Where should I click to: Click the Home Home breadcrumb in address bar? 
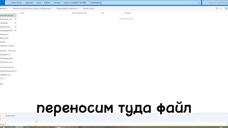(16, 2)
